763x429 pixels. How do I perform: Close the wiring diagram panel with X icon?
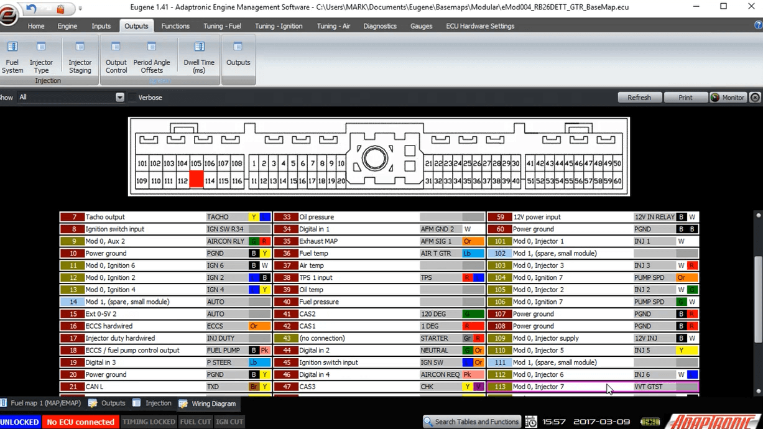tap(755, 98)
